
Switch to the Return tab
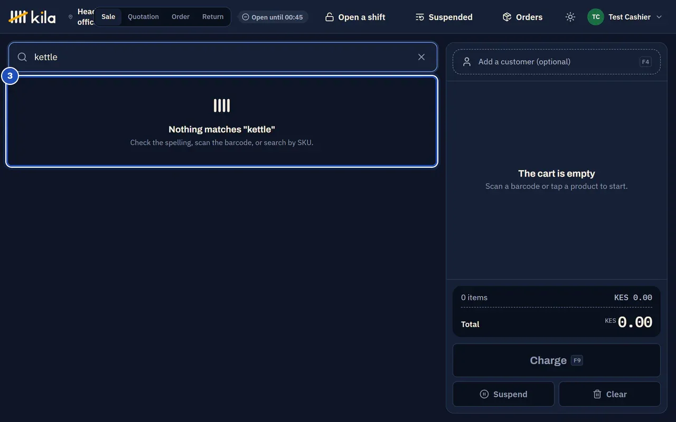coord(213,17)
